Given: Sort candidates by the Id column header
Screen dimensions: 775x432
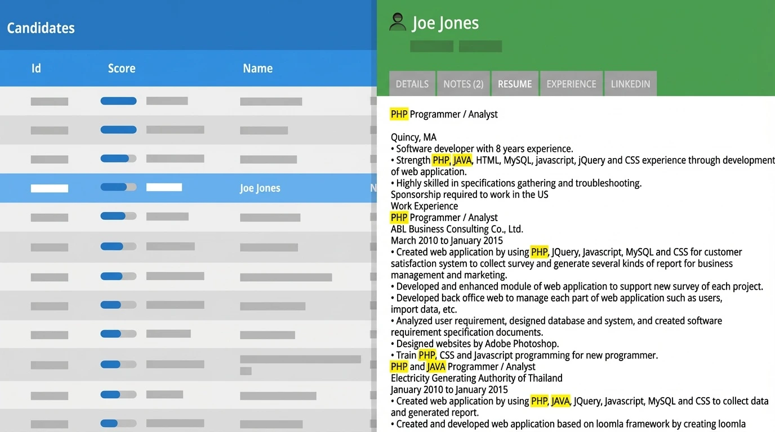Looking at the screenshot, I should coord(36,69).
